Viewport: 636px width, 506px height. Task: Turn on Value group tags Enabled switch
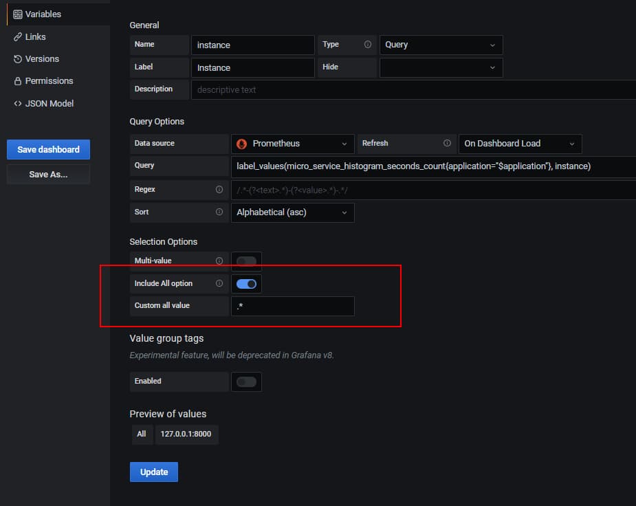246,382
